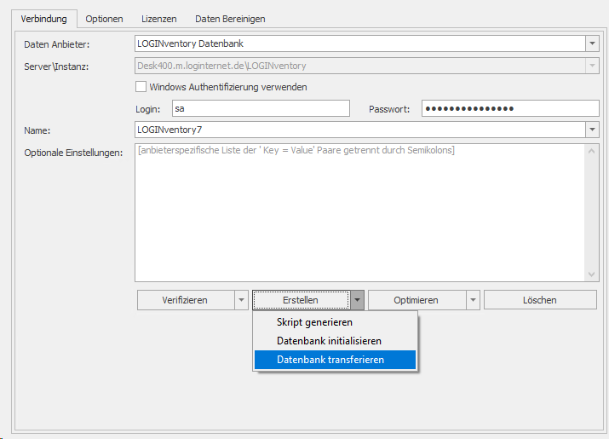Click the Optimieren button
The image size is (609, 439).
(x=417, y=300)
